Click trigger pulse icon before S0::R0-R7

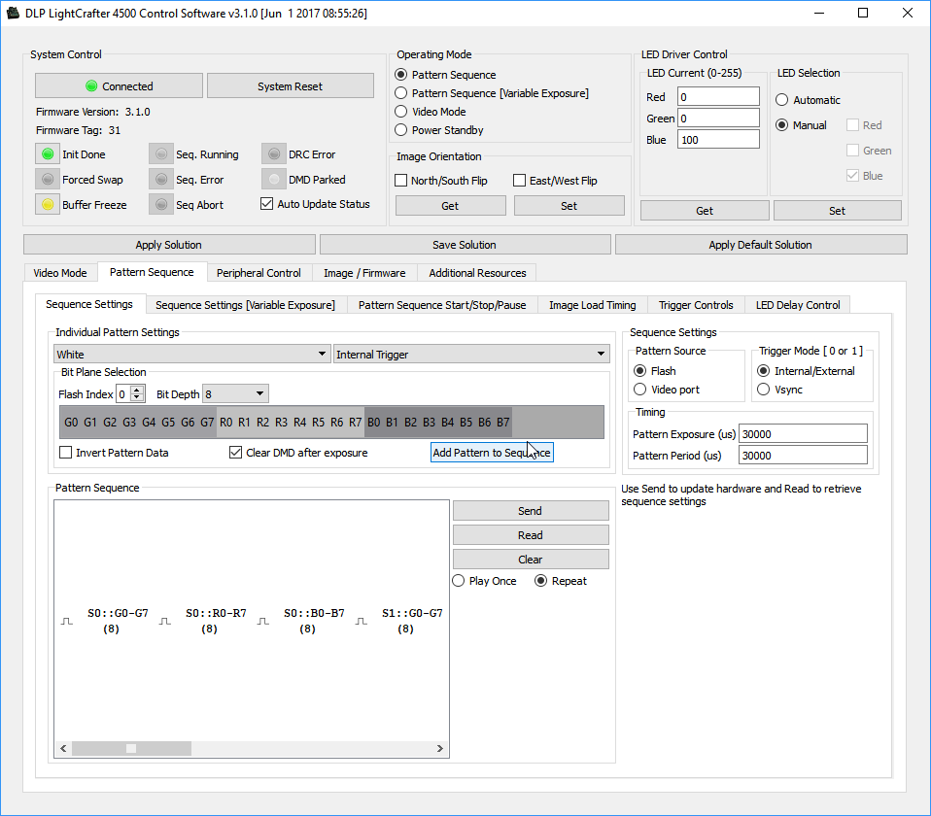click(165, 621)
